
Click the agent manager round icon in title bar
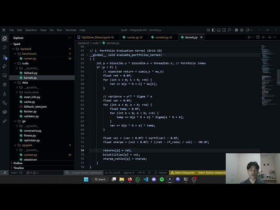[236, 30]
